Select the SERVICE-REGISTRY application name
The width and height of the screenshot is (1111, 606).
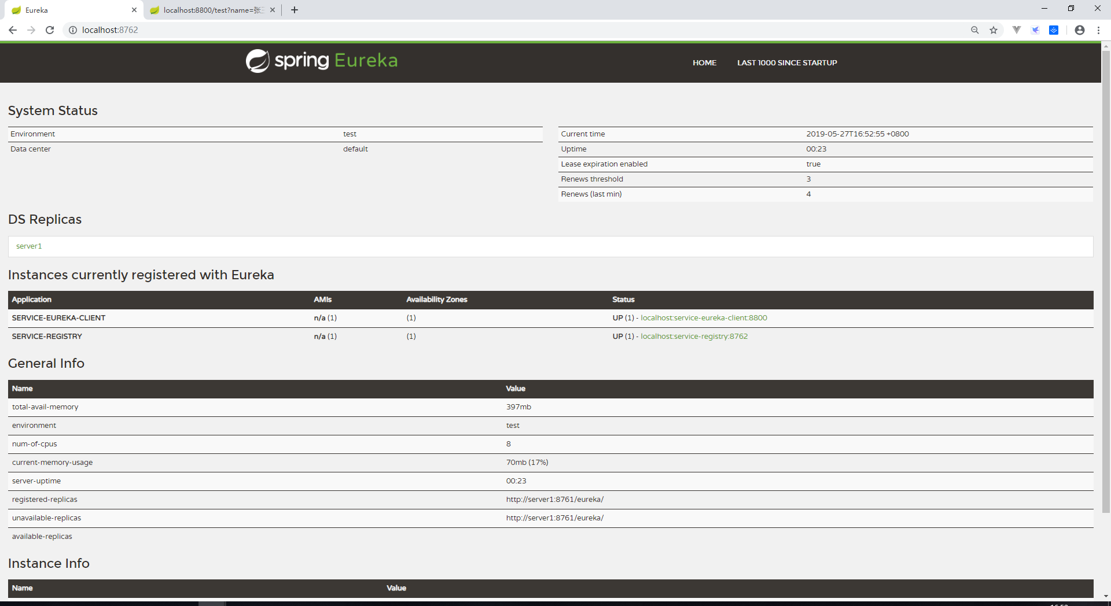47,337
